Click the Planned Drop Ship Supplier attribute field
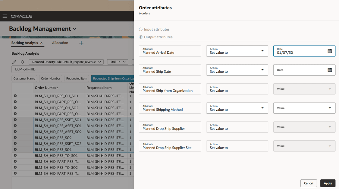The width and height of the screenshot is (339, 189). [170, 127]
